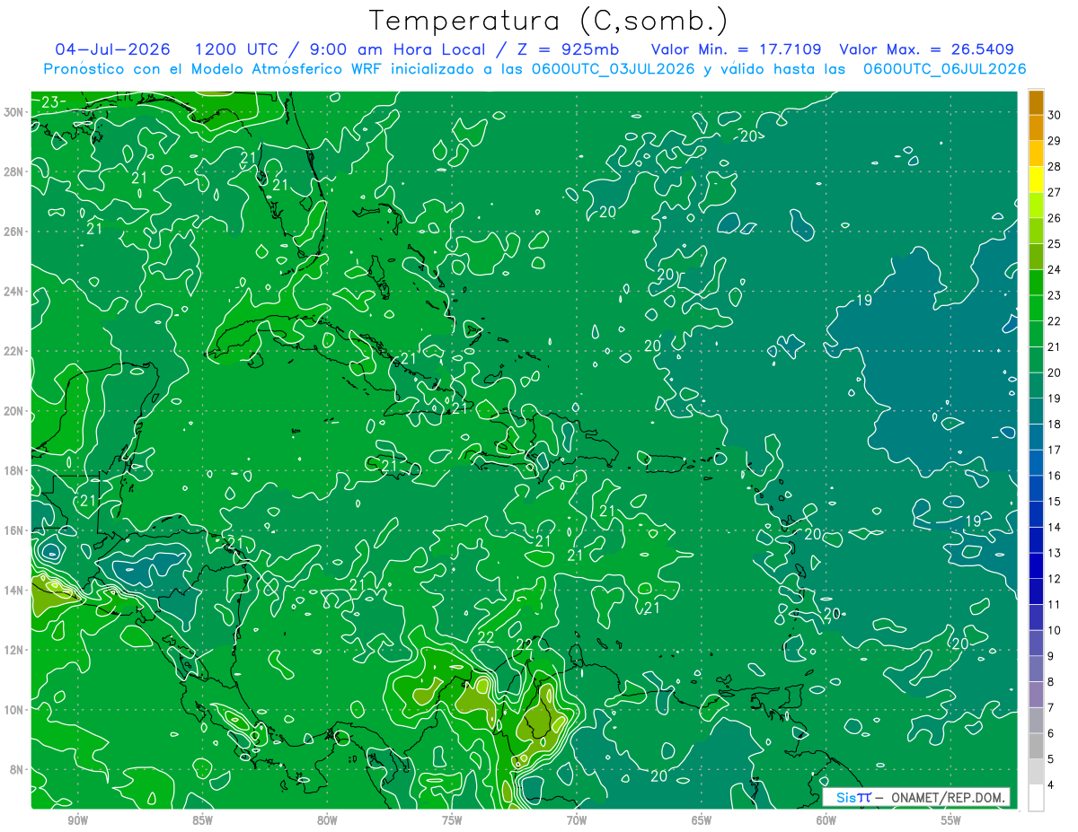Click the "14N" latitude axis label
Viewport: 1078px width, 832px height.
(x=15, y=591)
